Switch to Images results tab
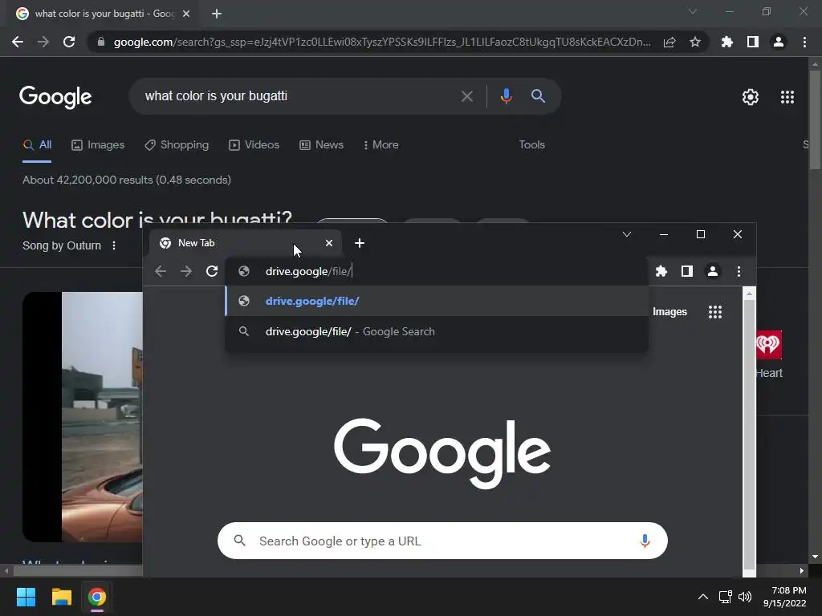 tap(98, 144)
